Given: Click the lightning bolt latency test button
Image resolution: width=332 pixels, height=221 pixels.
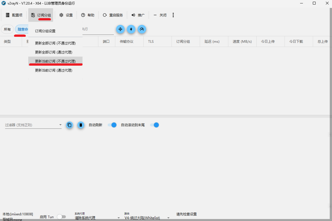Looking at the screenshot, I should pos(131,29).
